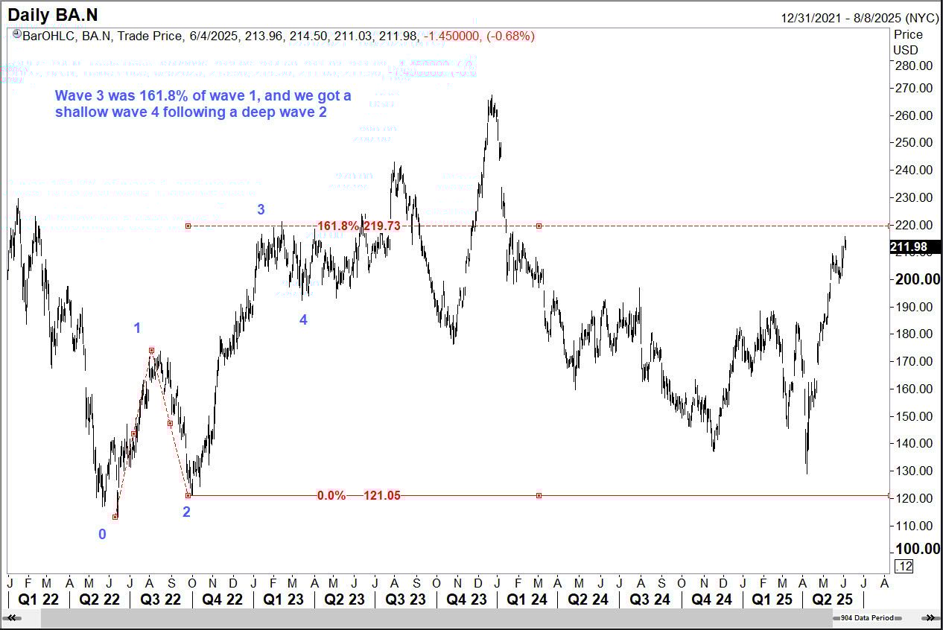
Task: Click the -1.450000 net change value
Action: pyautogui.click(x=452, y=36)
